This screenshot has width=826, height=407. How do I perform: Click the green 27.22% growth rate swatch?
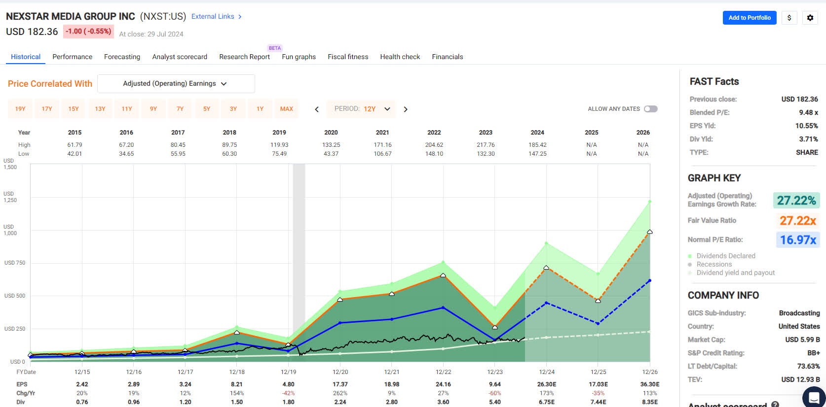tap(796, 201)
